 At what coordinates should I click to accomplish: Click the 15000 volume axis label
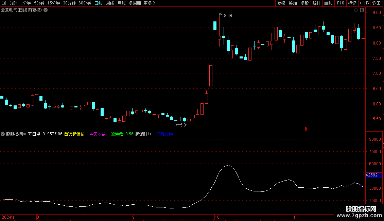click(x=375, y=200)
